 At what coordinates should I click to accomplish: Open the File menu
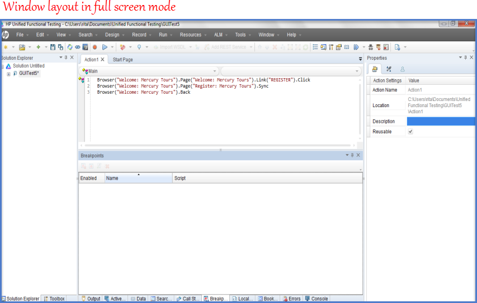(22, 35)
